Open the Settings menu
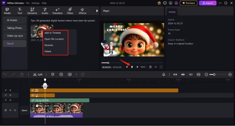Viewport: 235px width, 126px height. pos(36,3)
